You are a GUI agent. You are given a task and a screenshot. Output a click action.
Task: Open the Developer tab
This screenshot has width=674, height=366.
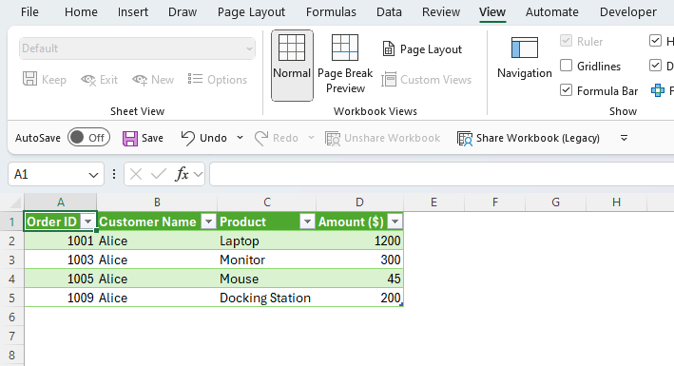point(628,12)
